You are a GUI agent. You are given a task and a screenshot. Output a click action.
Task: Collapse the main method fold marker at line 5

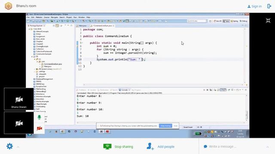82,43
